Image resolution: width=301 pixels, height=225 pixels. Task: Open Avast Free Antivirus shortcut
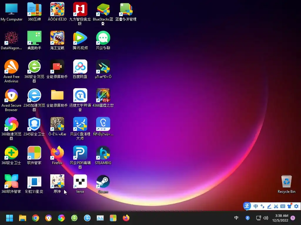click(11, 71)
